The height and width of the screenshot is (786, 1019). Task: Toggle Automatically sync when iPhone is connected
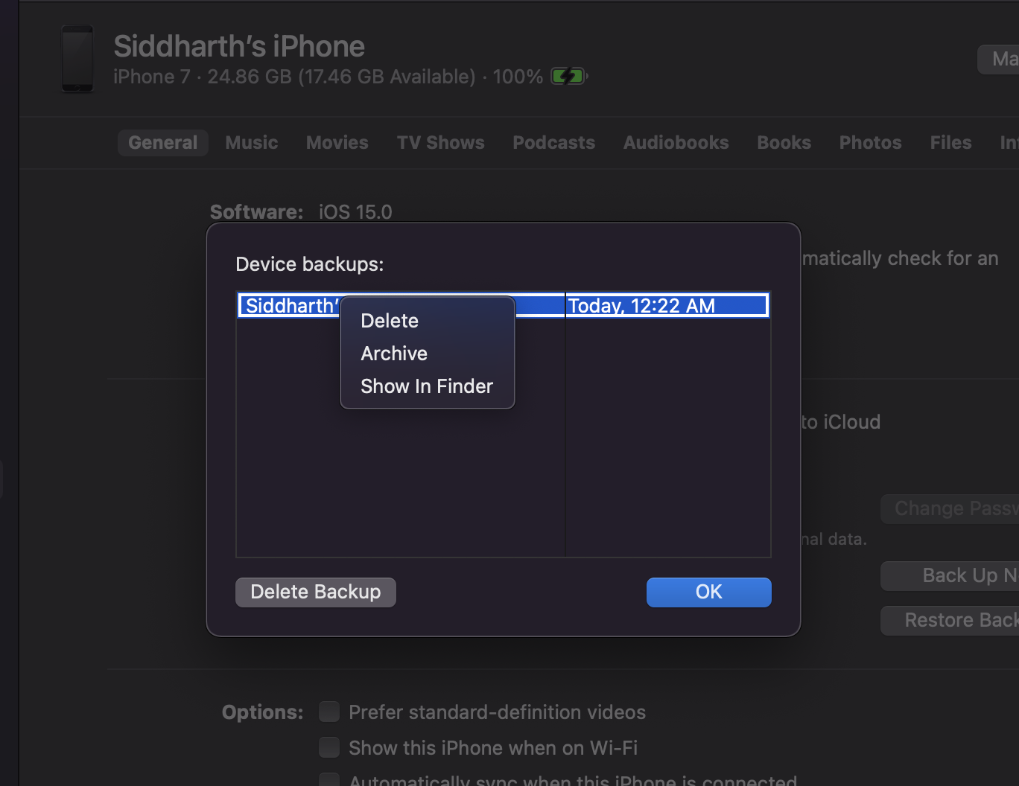(329, 780)
